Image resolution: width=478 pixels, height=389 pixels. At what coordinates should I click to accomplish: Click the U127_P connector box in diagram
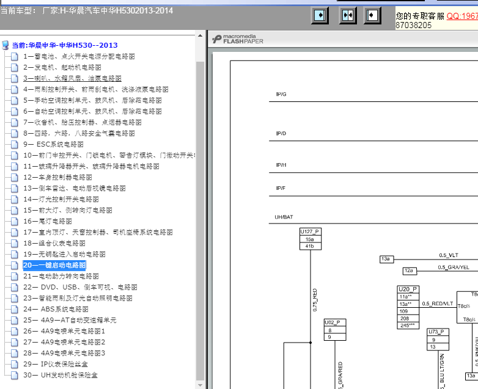pyautogui.click(x=311, y=239)
